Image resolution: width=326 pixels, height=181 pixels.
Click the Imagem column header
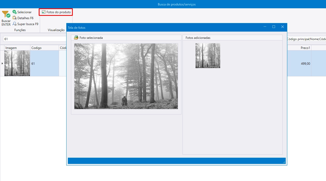17,48
